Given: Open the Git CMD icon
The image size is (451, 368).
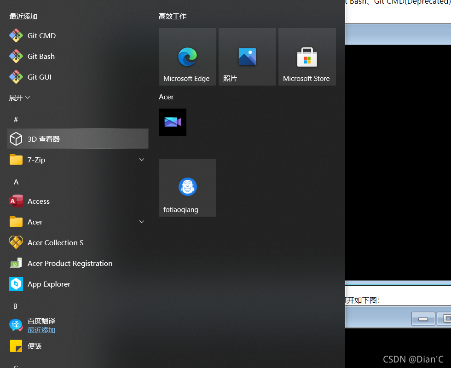Looking at the screenshot, I should 16,36.
